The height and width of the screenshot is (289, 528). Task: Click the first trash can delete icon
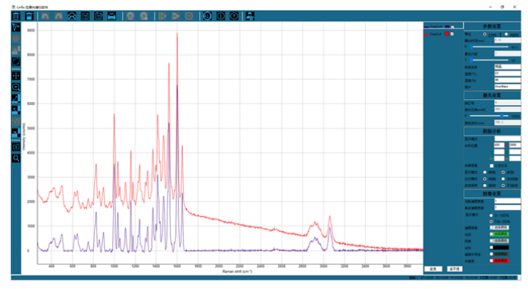16,15
